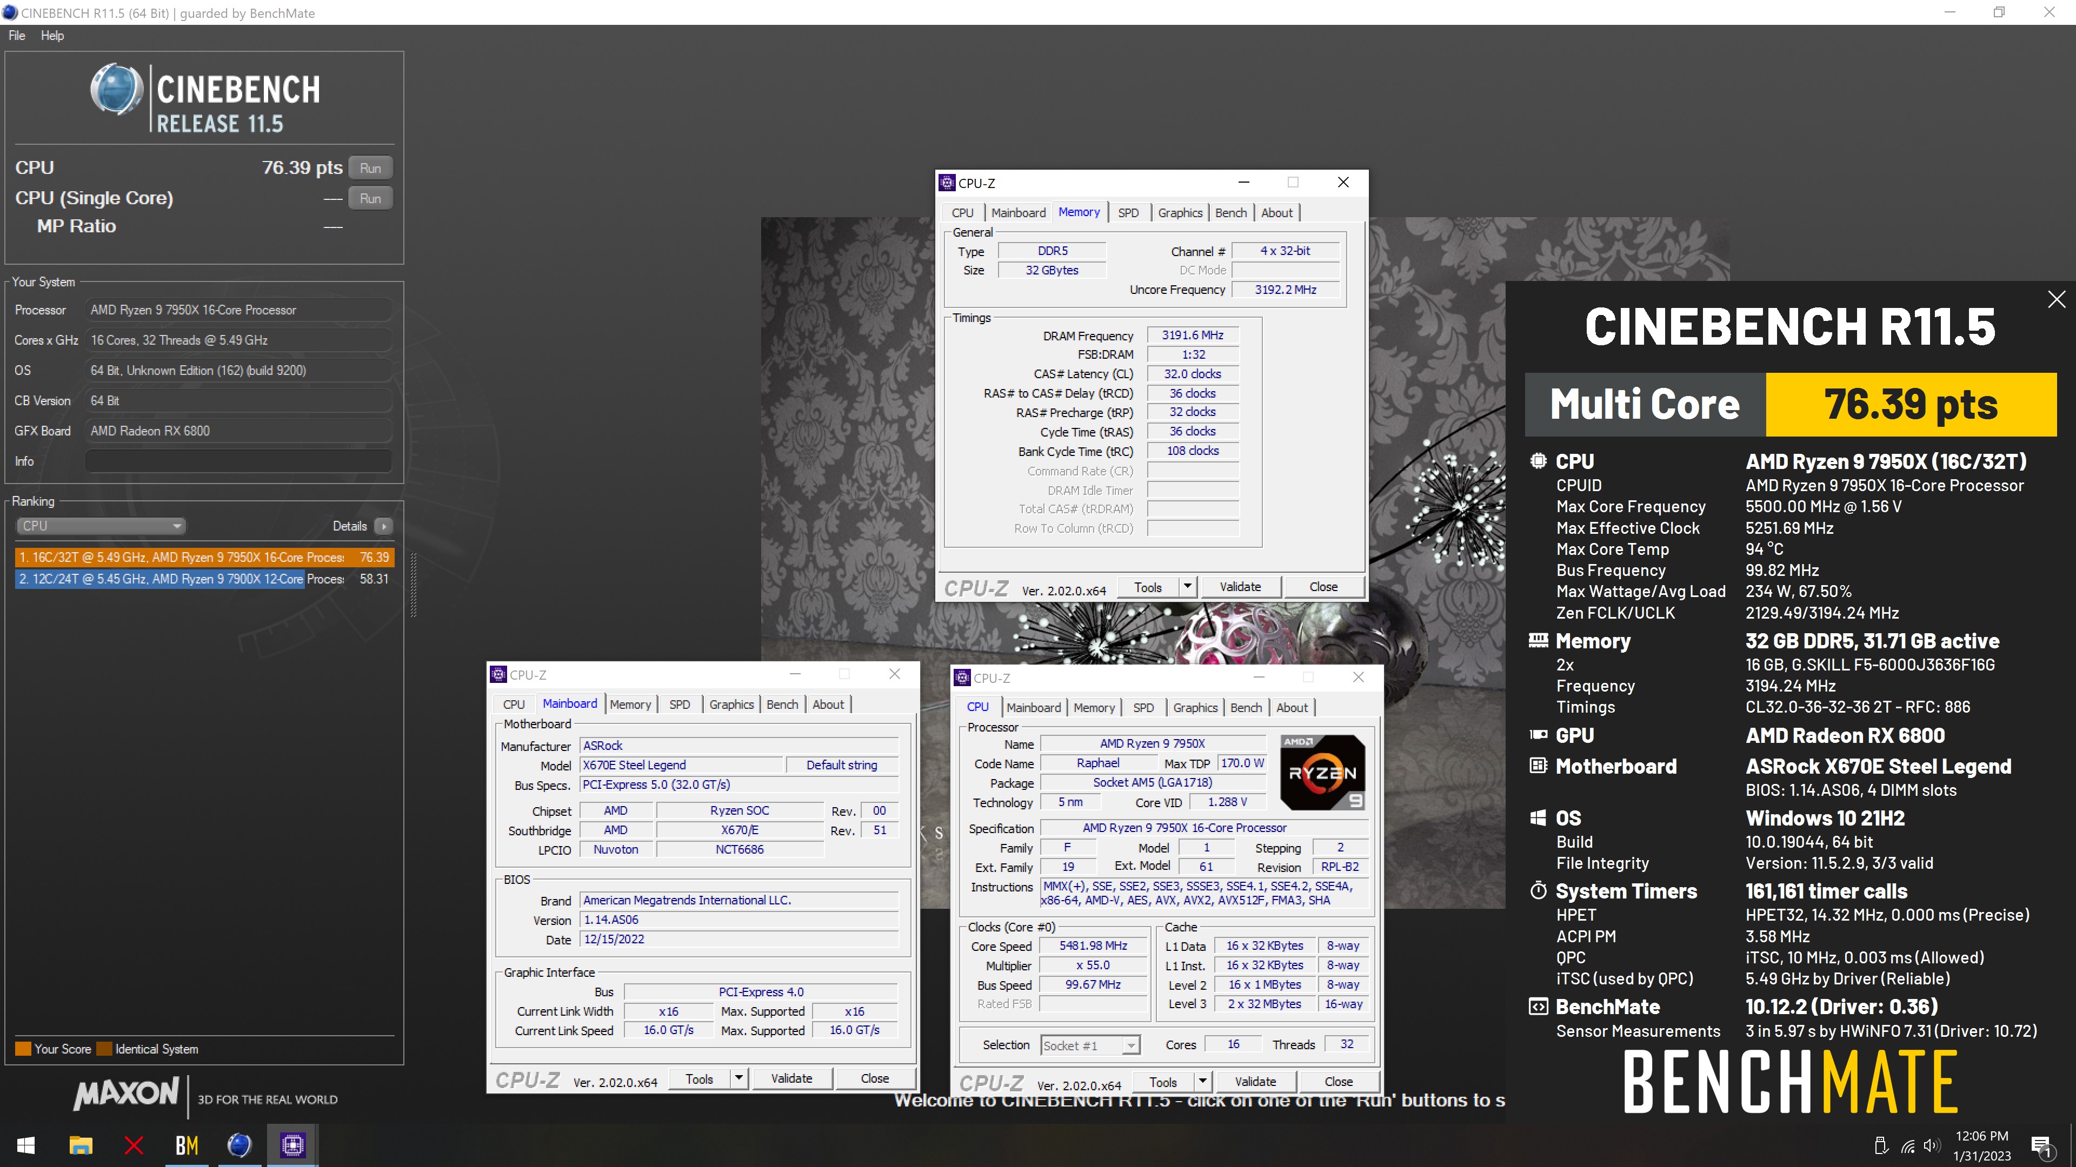Select ranking entry for Ryzen 9 7950X
The width and height of the screenshot is (2076, 1167).
[204, 558]
